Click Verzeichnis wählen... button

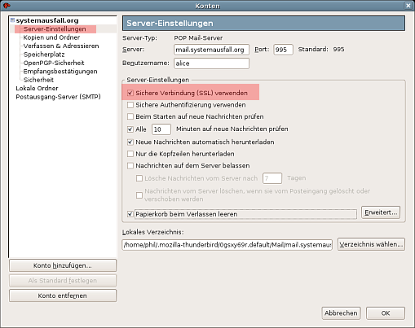click(371, 244)
